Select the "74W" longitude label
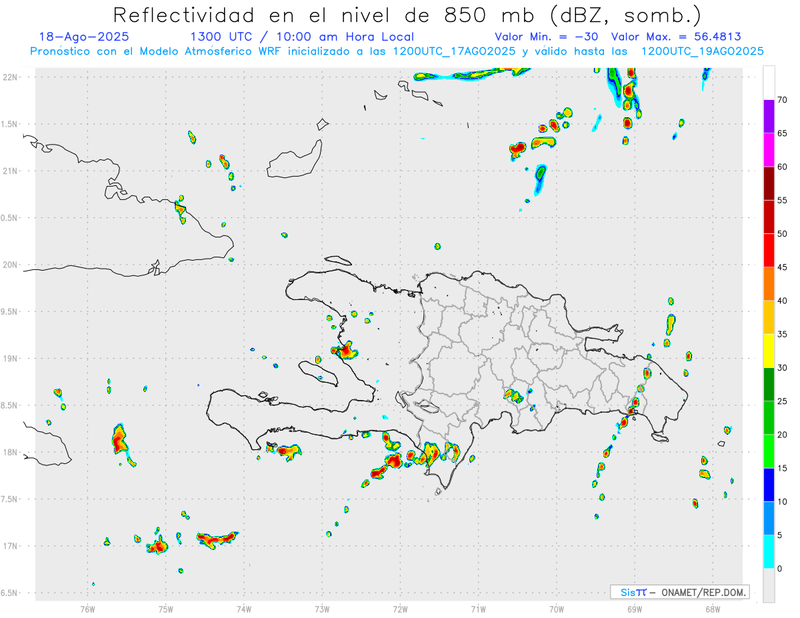Screen dimensions: 800x618 click(244, 609)
